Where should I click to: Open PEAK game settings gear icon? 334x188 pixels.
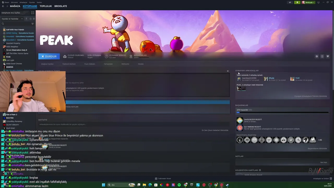[317, 56]
